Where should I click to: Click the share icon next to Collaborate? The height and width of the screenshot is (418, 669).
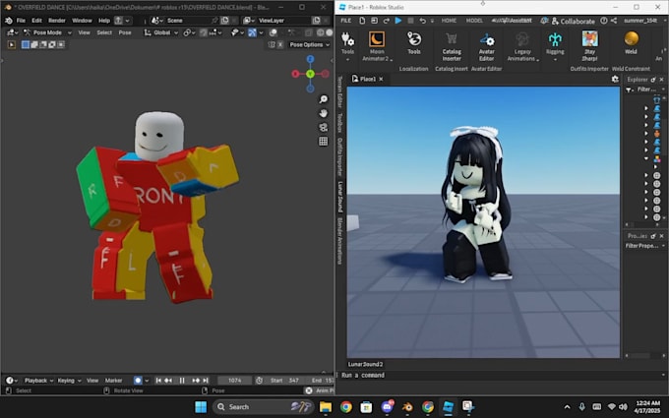tap(614, 21)
